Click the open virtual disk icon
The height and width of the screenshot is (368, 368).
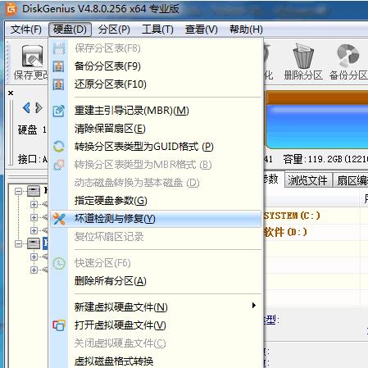point(59,325)
